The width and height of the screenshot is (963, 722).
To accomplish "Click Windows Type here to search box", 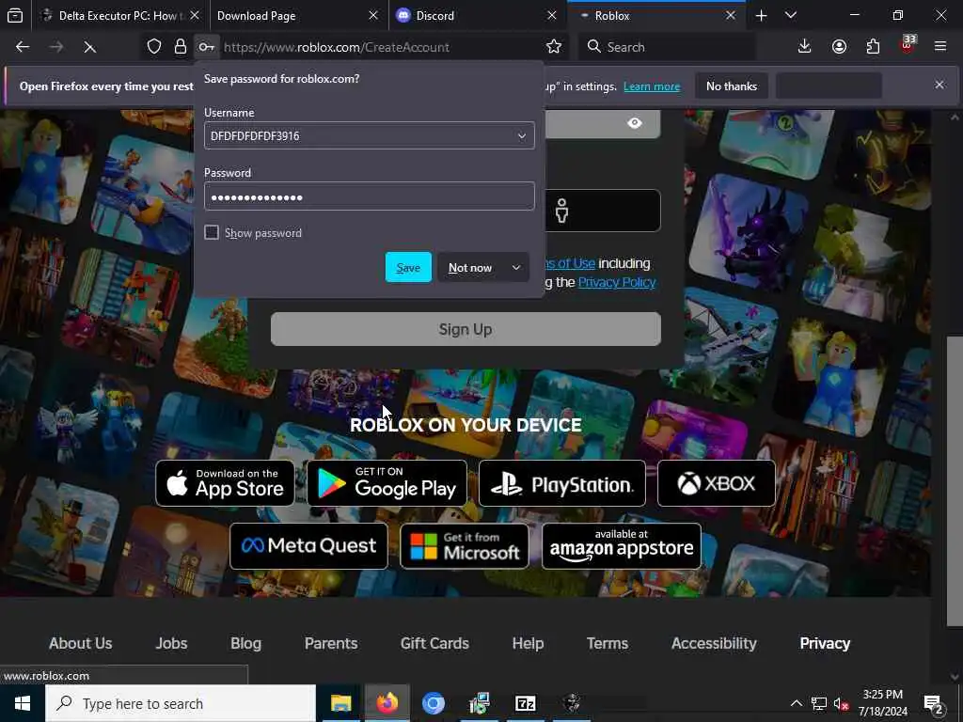I will 181,703.
